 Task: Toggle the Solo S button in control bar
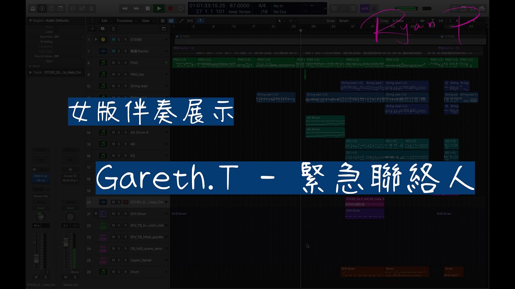(353, 8)
